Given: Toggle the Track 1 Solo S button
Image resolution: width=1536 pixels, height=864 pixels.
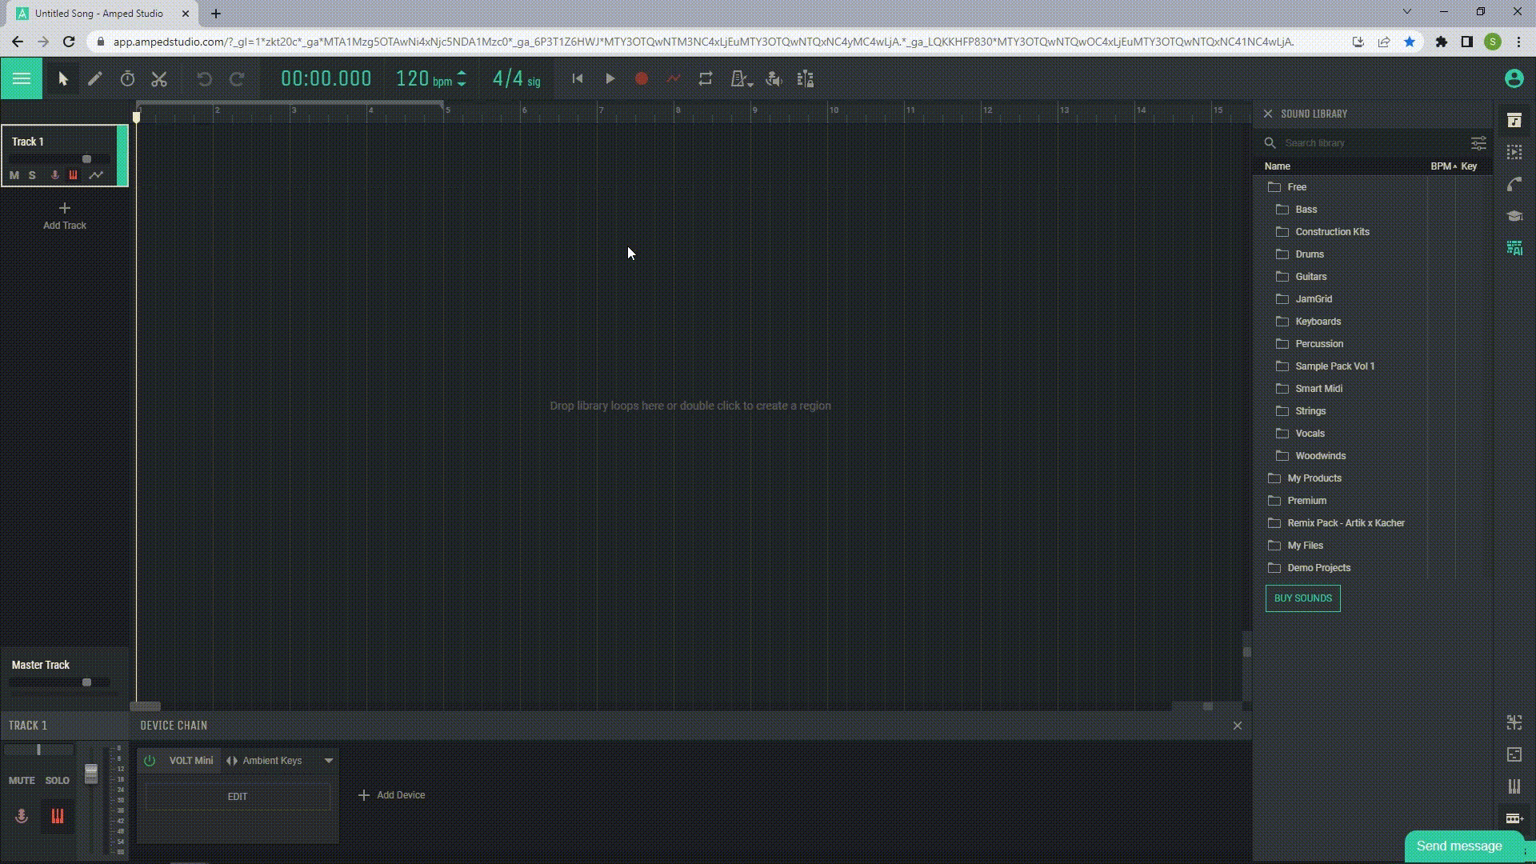Looking at the screenshot, I should pyautogui.click(x=32, y=175).
